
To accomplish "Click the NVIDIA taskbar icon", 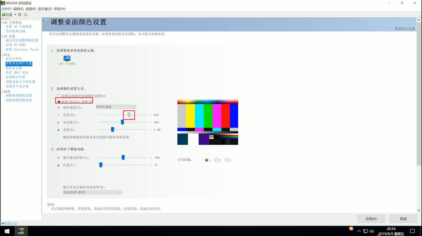I will coord(21,231).
